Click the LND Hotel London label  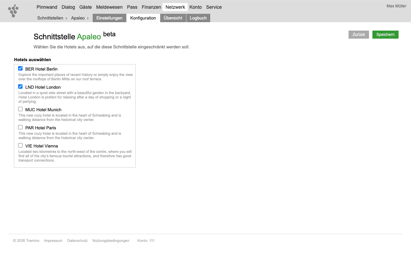point(43,87)
